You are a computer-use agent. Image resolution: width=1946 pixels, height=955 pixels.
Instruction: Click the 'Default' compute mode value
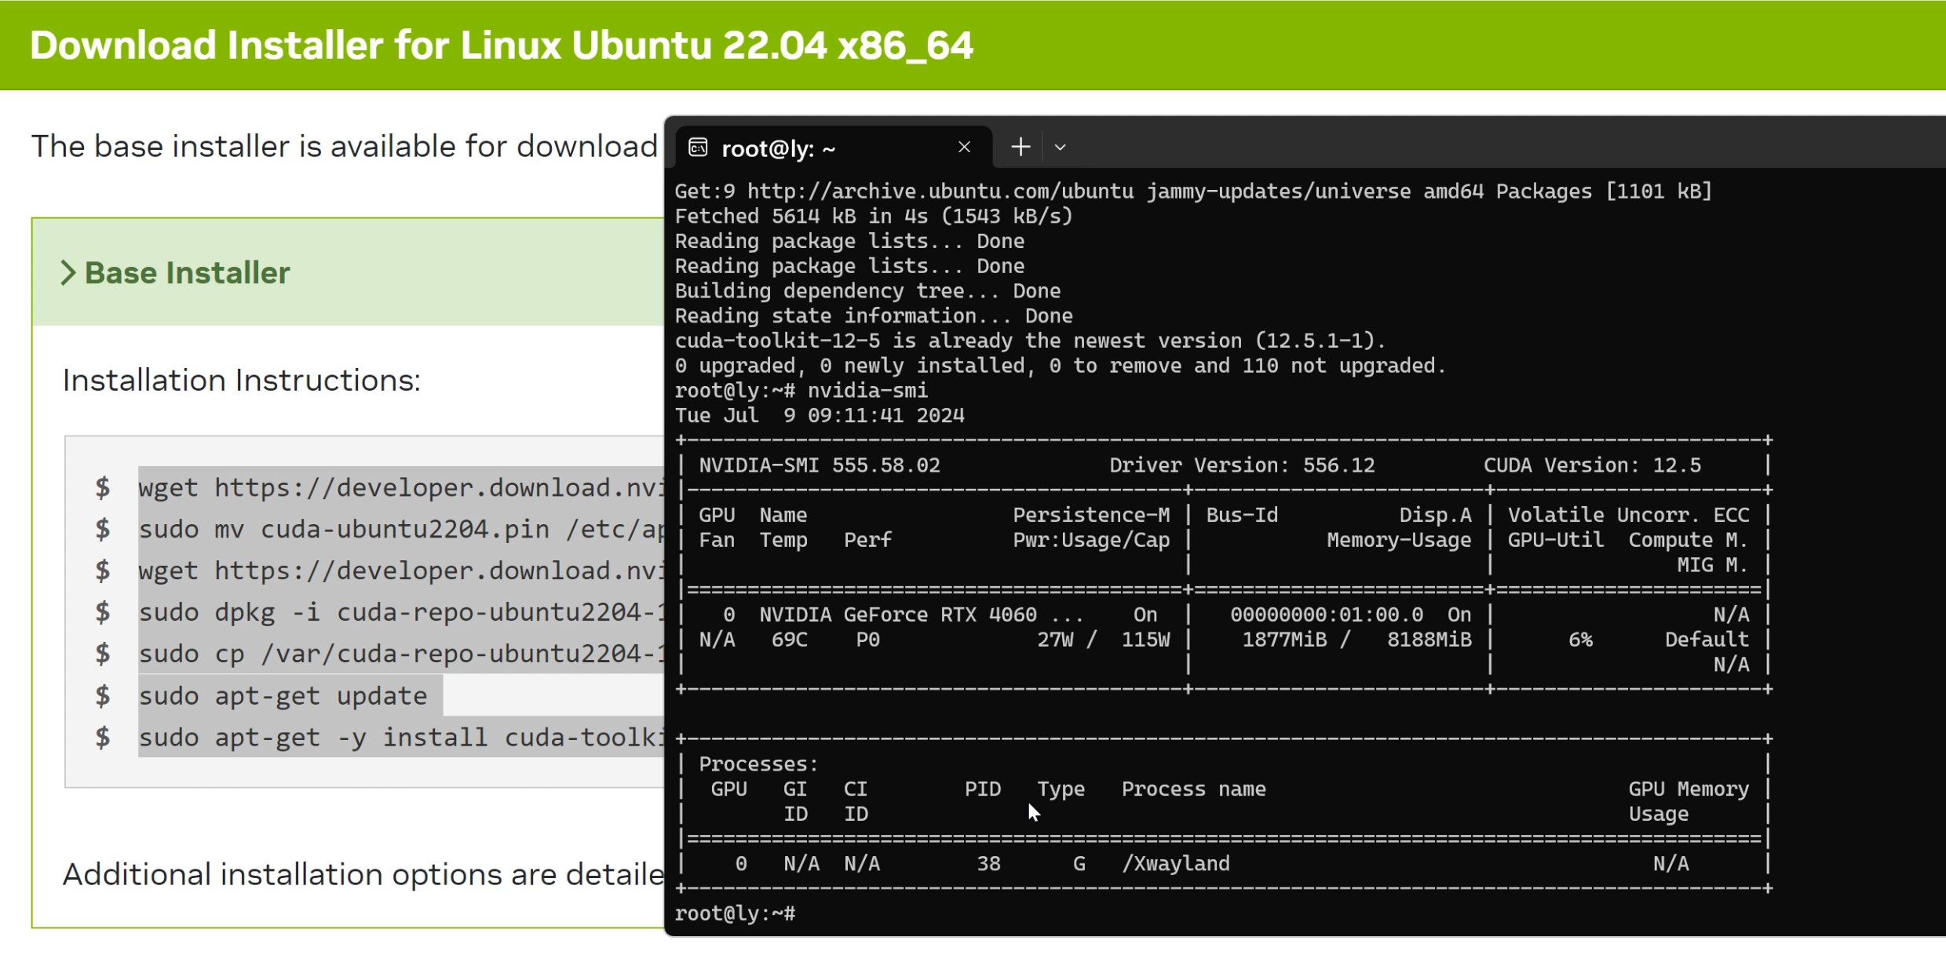click(1707, 640)
